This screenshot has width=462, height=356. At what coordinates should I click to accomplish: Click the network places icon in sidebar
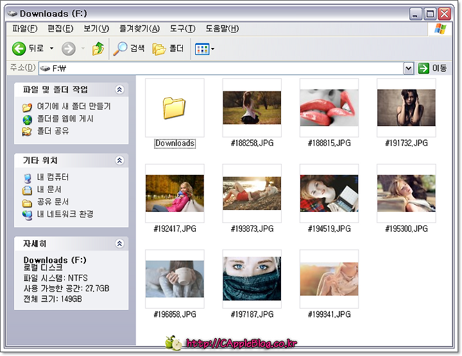(x=27, y=215)
